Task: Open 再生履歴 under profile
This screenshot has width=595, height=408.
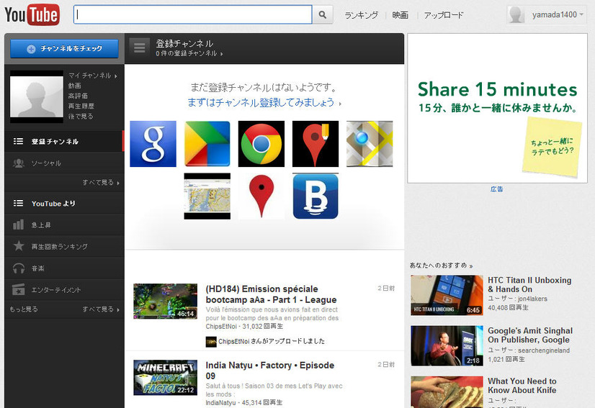Action: 81,106
